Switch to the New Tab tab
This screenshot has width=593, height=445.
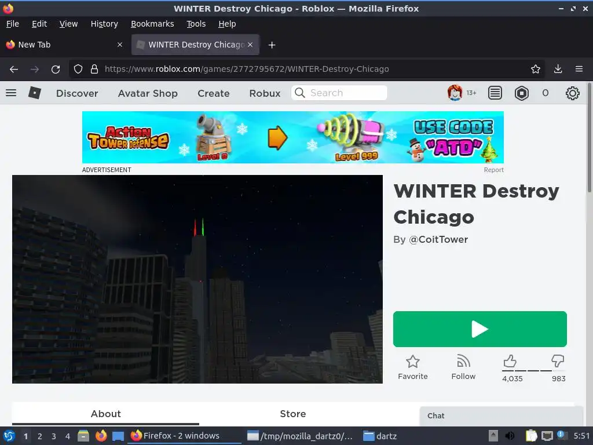pyautogui.click(x=64, y=45)
